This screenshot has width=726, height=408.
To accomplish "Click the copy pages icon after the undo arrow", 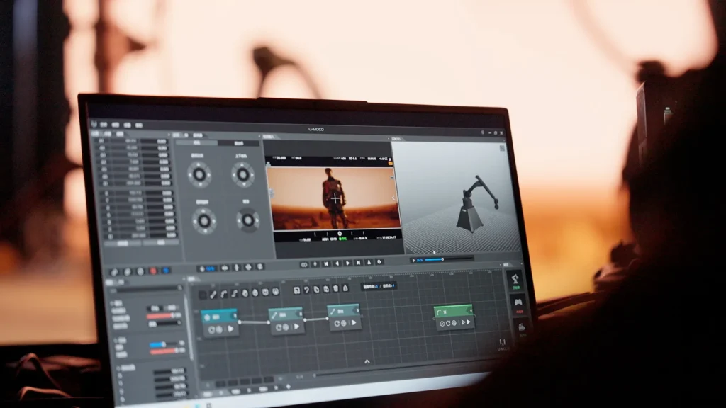I will pos(316,290).
